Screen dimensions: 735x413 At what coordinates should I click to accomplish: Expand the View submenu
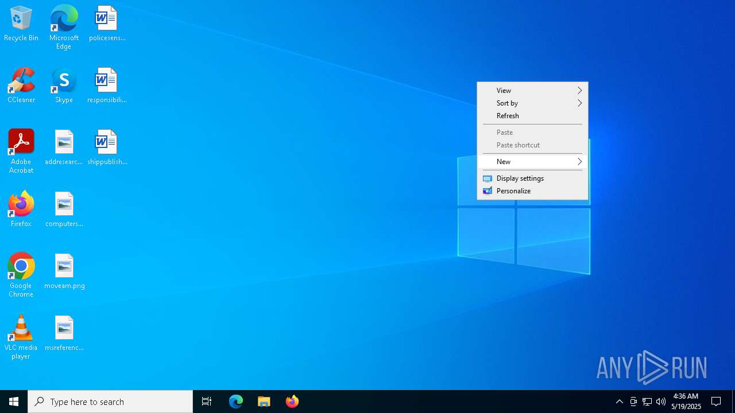[x=532, y=91]
